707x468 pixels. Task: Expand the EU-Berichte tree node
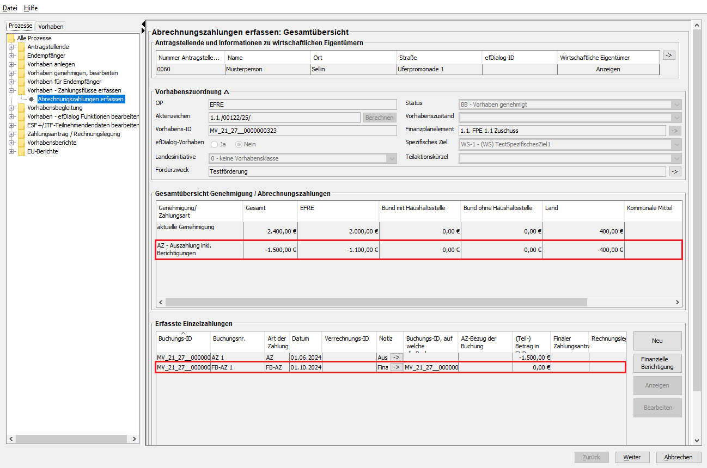click(x=11, y=151)
